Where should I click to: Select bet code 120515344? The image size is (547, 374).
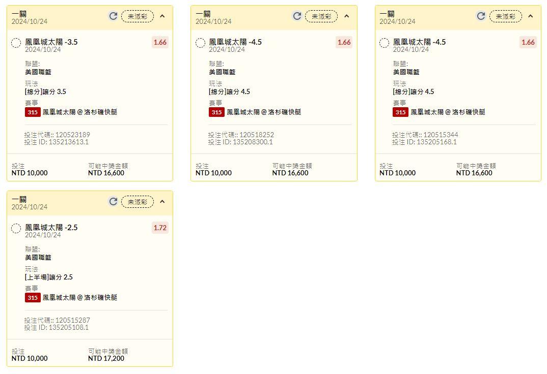coord(441,135)
